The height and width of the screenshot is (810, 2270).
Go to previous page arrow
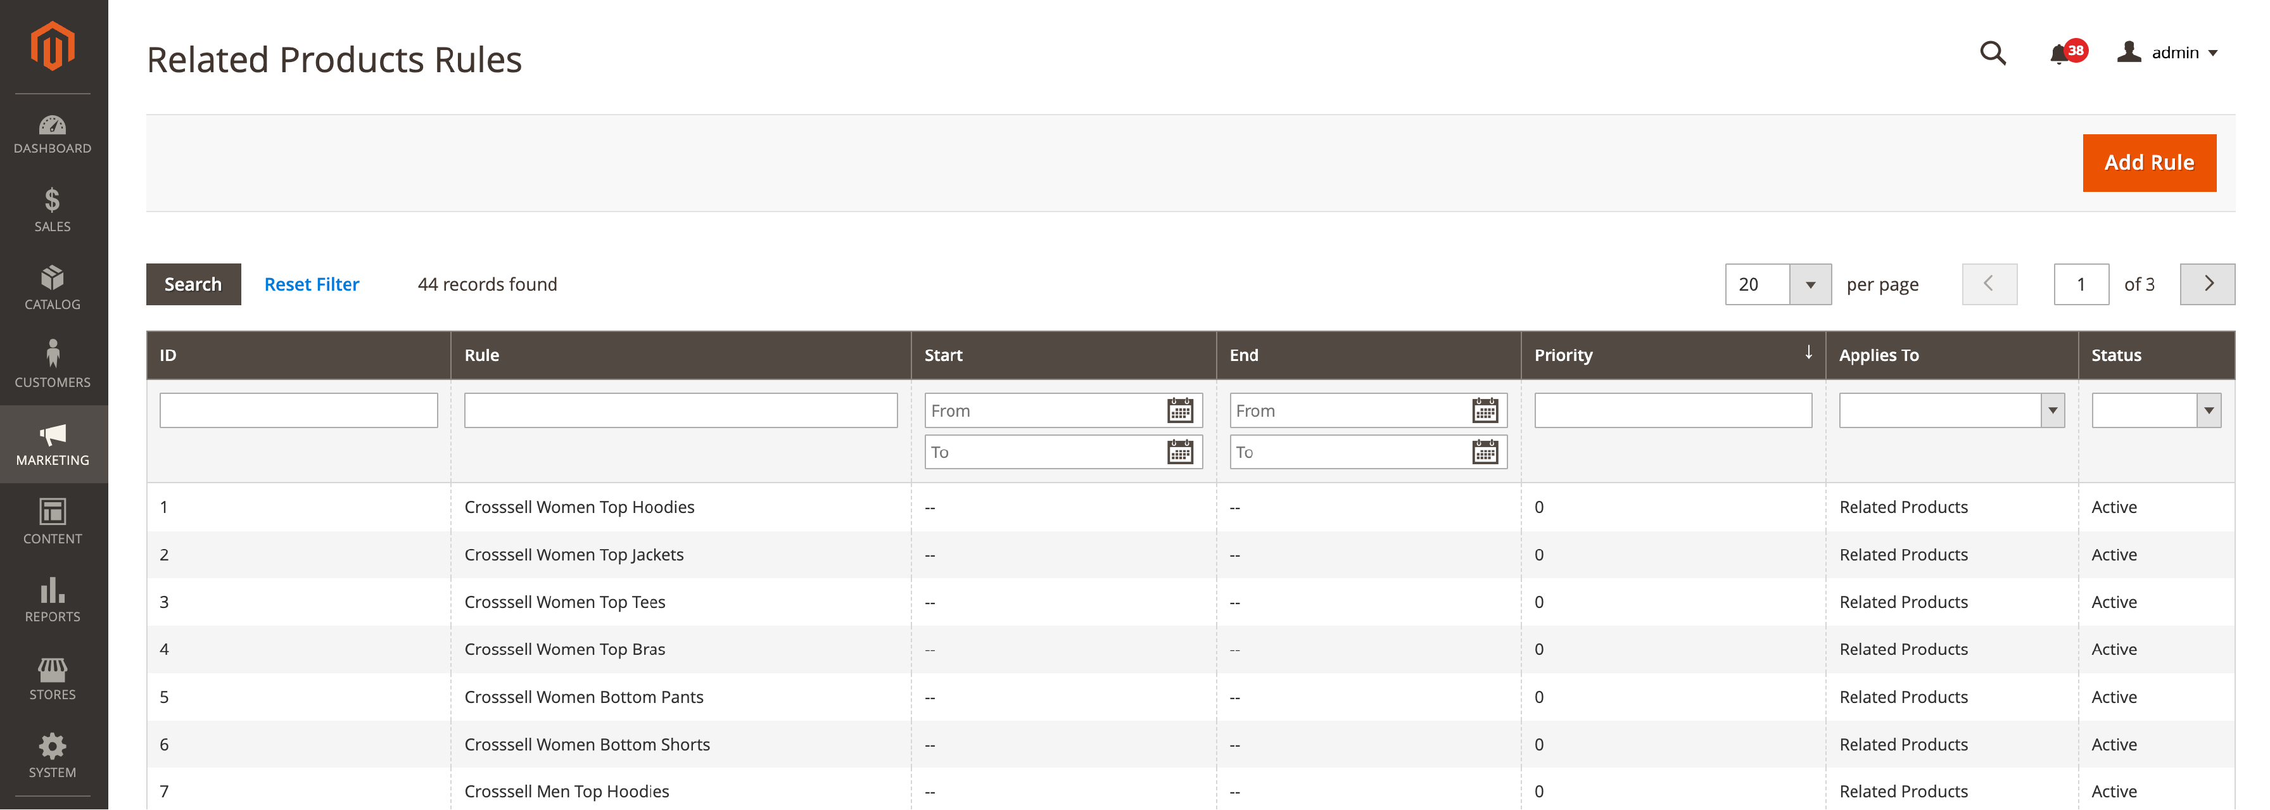tap(1990, 284)
